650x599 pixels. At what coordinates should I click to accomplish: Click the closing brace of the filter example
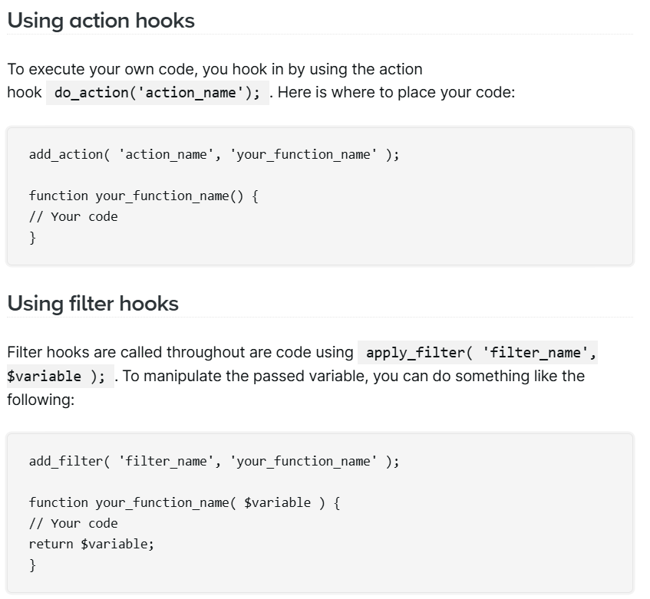pyautogui.click(x=32, y=565)
